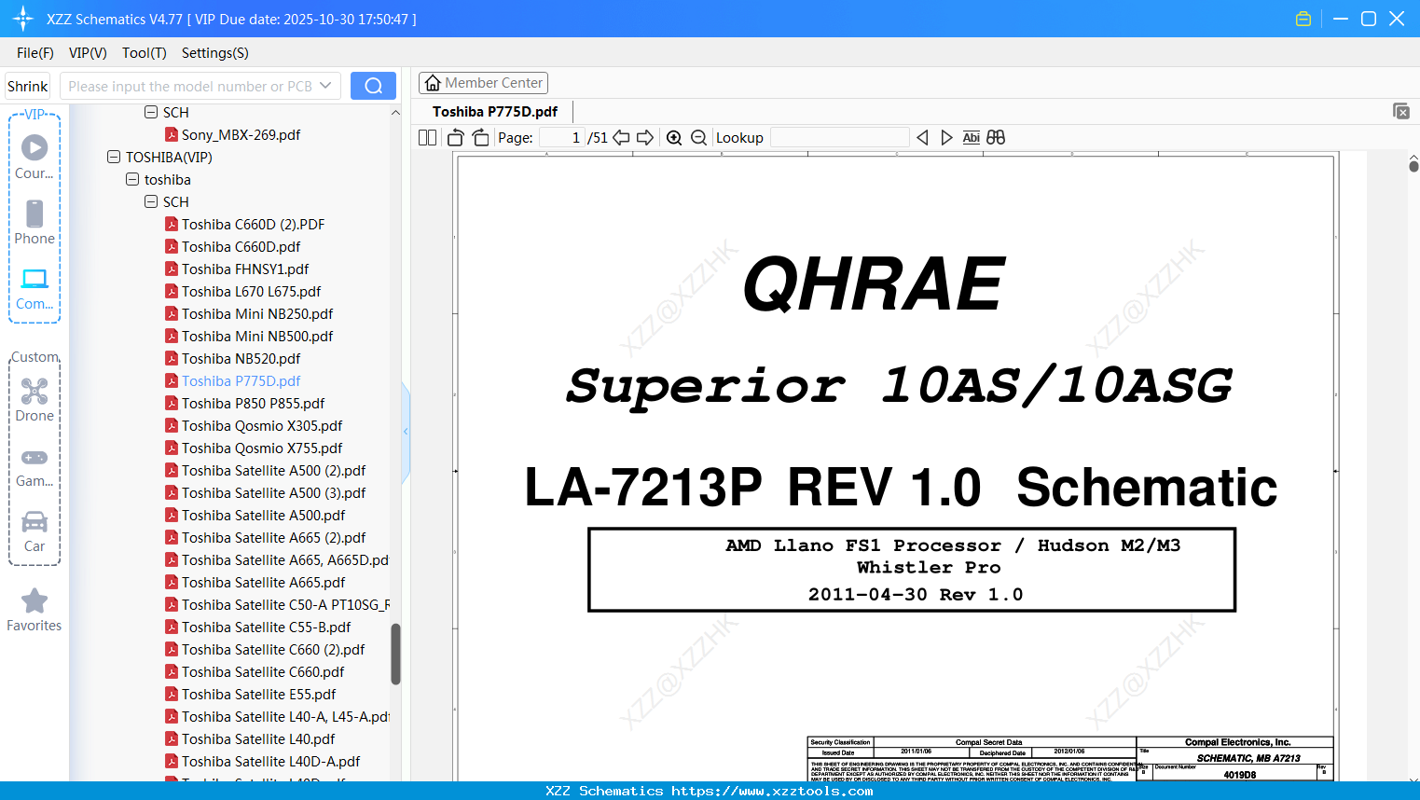Click the Abi text match icon
Screen dimensions: 1420x800
click(971, 138)
